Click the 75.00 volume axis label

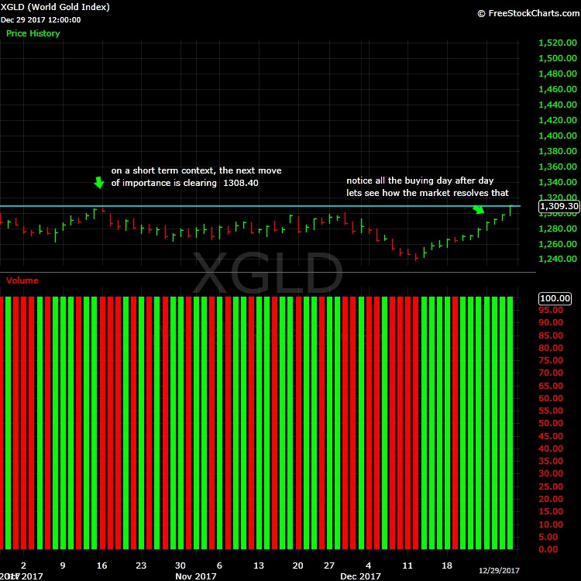(x=551, y=360)
